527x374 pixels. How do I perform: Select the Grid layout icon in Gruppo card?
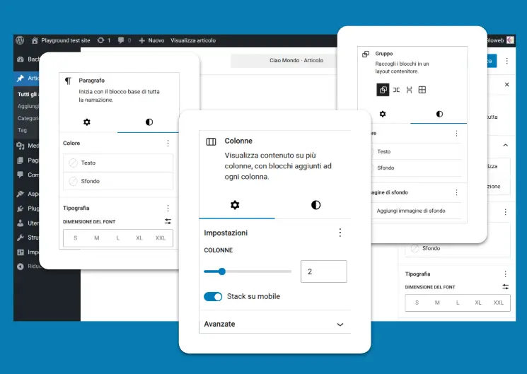point(422,90)
